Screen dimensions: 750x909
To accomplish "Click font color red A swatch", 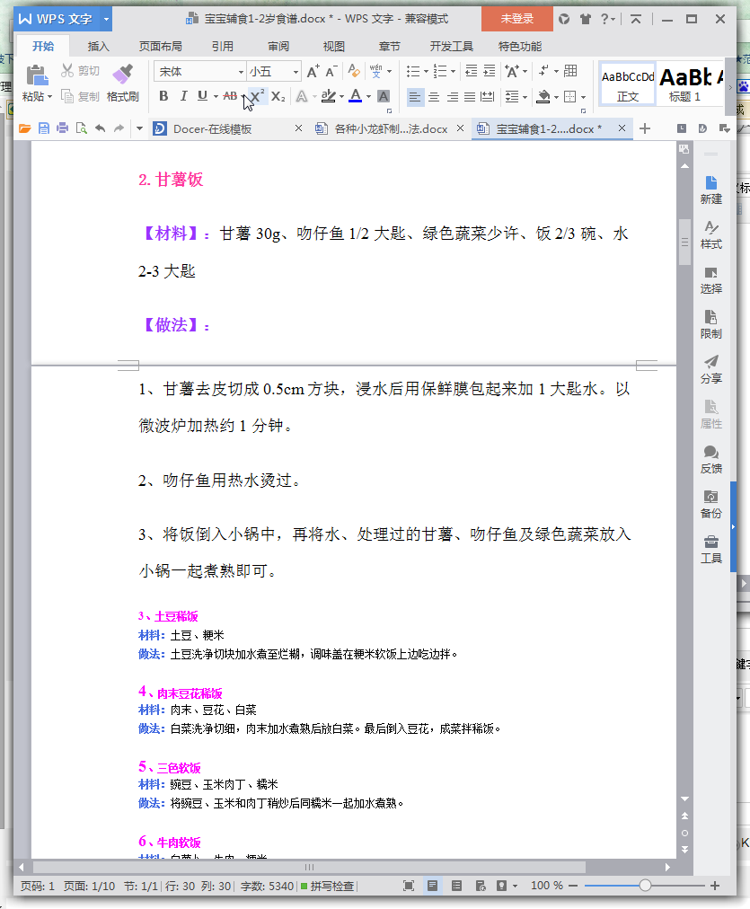I will 356,96.
